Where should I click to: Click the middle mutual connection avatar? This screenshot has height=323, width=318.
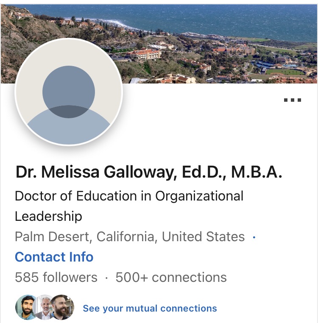pyautogui.click(x=44, y=307)
